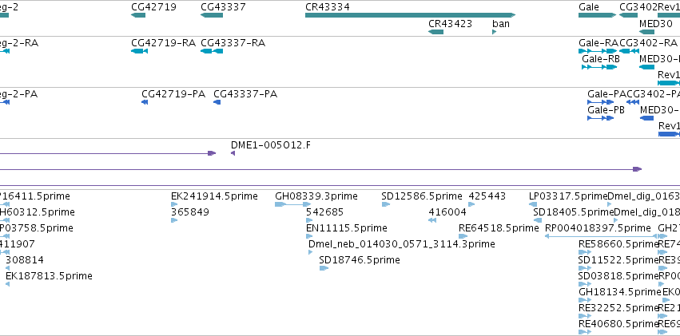Select the CG43337-PA protein glyph
This screenshot has width=680, height=336.
coord(217,102)
